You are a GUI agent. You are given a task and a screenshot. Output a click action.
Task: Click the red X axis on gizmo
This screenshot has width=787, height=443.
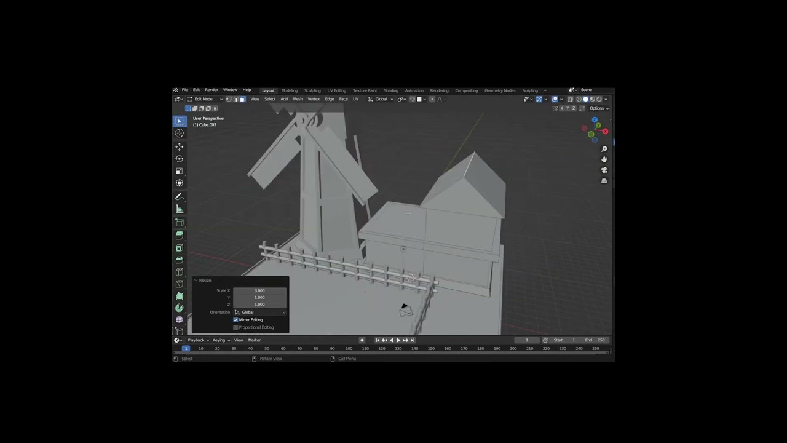pos(605,131)
